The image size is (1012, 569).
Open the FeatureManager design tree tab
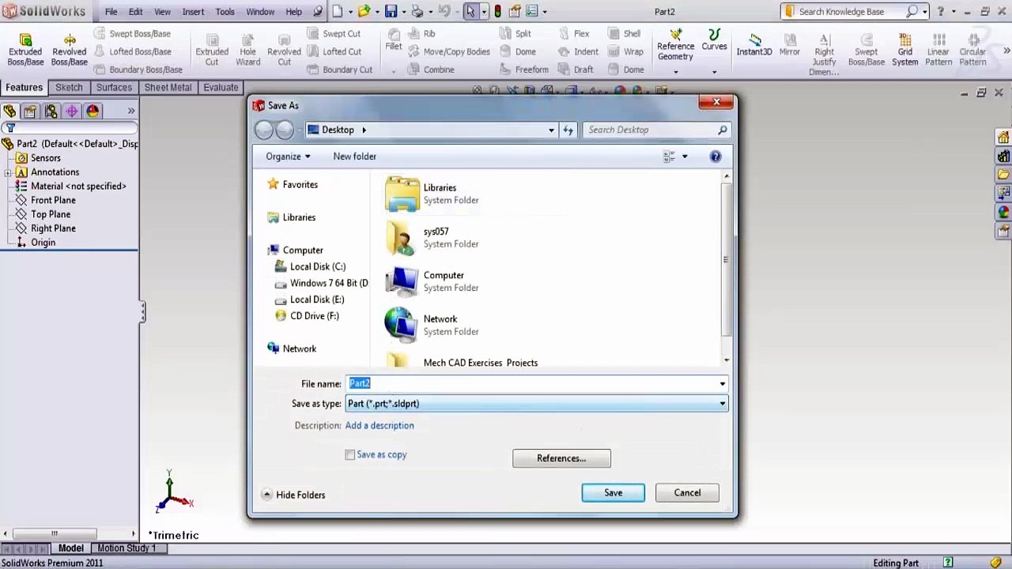(x=9, y=111)
